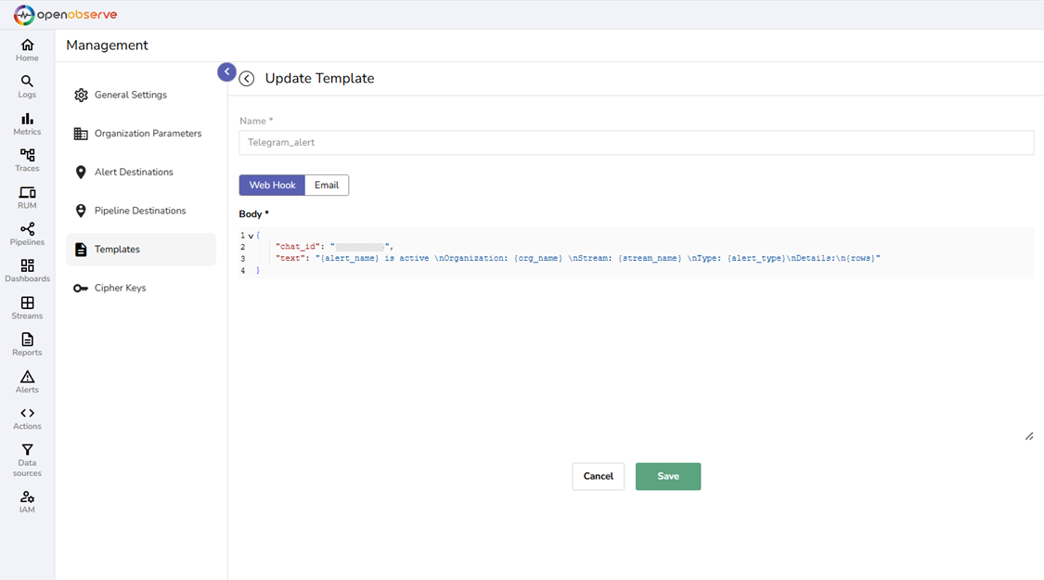Click the Save button
Screen dimensions: 1044x580
pos(667,476)
